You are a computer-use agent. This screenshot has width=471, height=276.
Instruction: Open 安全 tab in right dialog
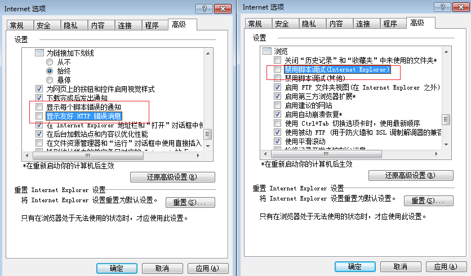point(286,24)
